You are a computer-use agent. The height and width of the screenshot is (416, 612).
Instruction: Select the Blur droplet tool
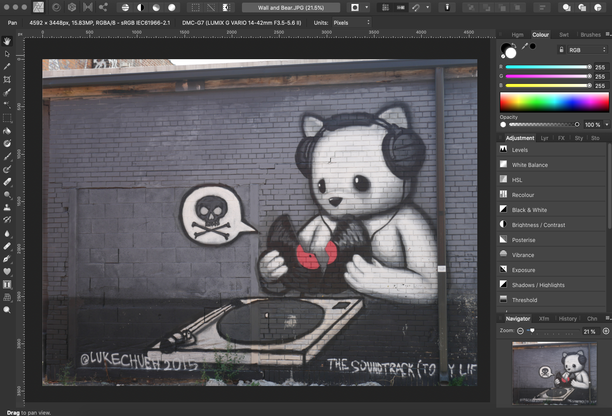click(7, 233)
